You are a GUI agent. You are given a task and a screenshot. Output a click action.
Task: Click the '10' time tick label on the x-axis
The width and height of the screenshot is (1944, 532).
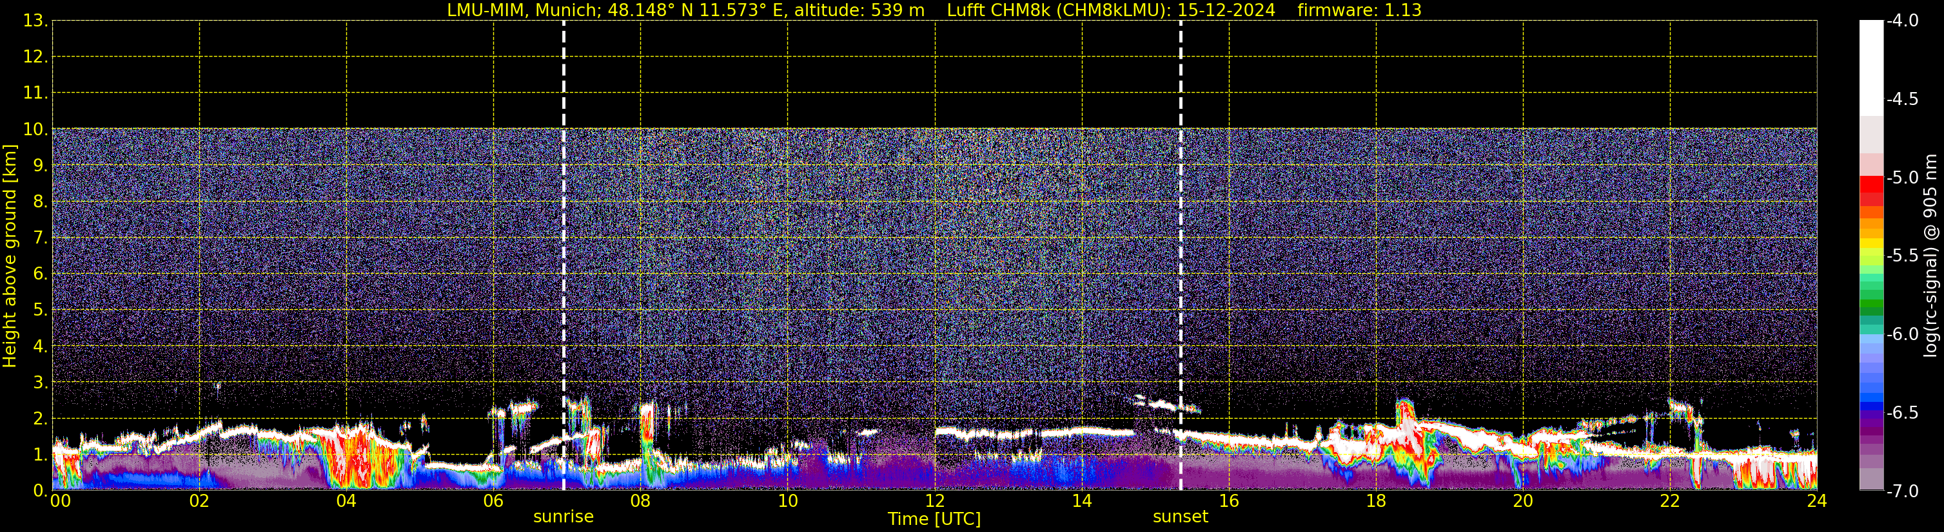(x=788, y=501)
